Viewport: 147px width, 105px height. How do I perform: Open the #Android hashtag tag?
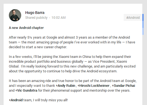click(133, 17)
